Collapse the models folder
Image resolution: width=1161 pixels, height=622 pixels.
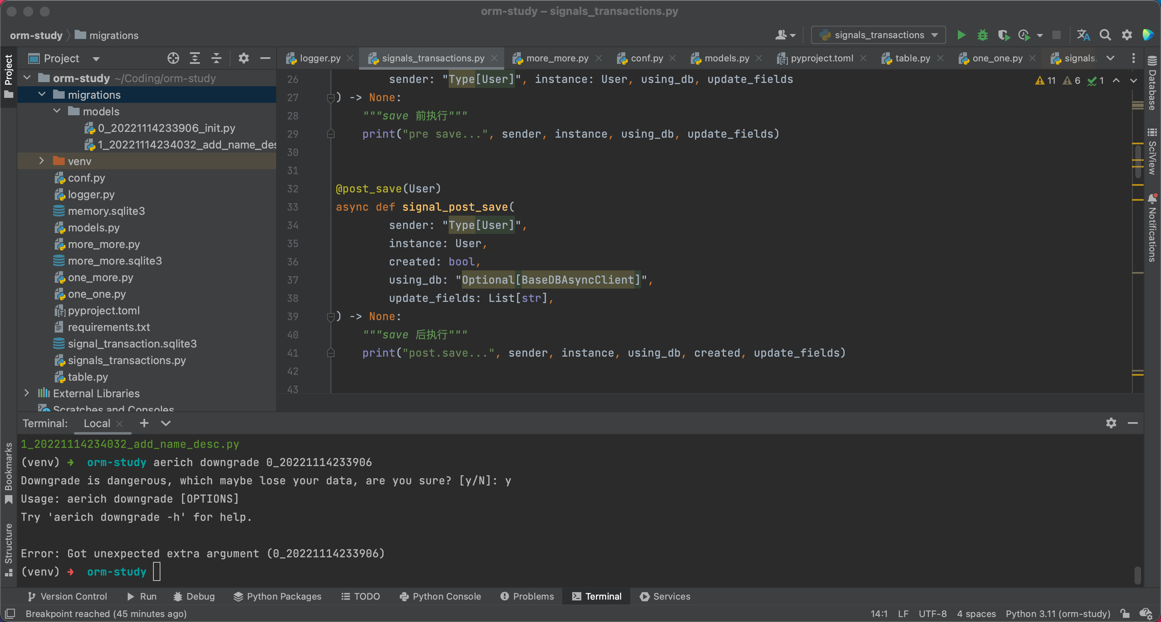[x=57, y=111]
